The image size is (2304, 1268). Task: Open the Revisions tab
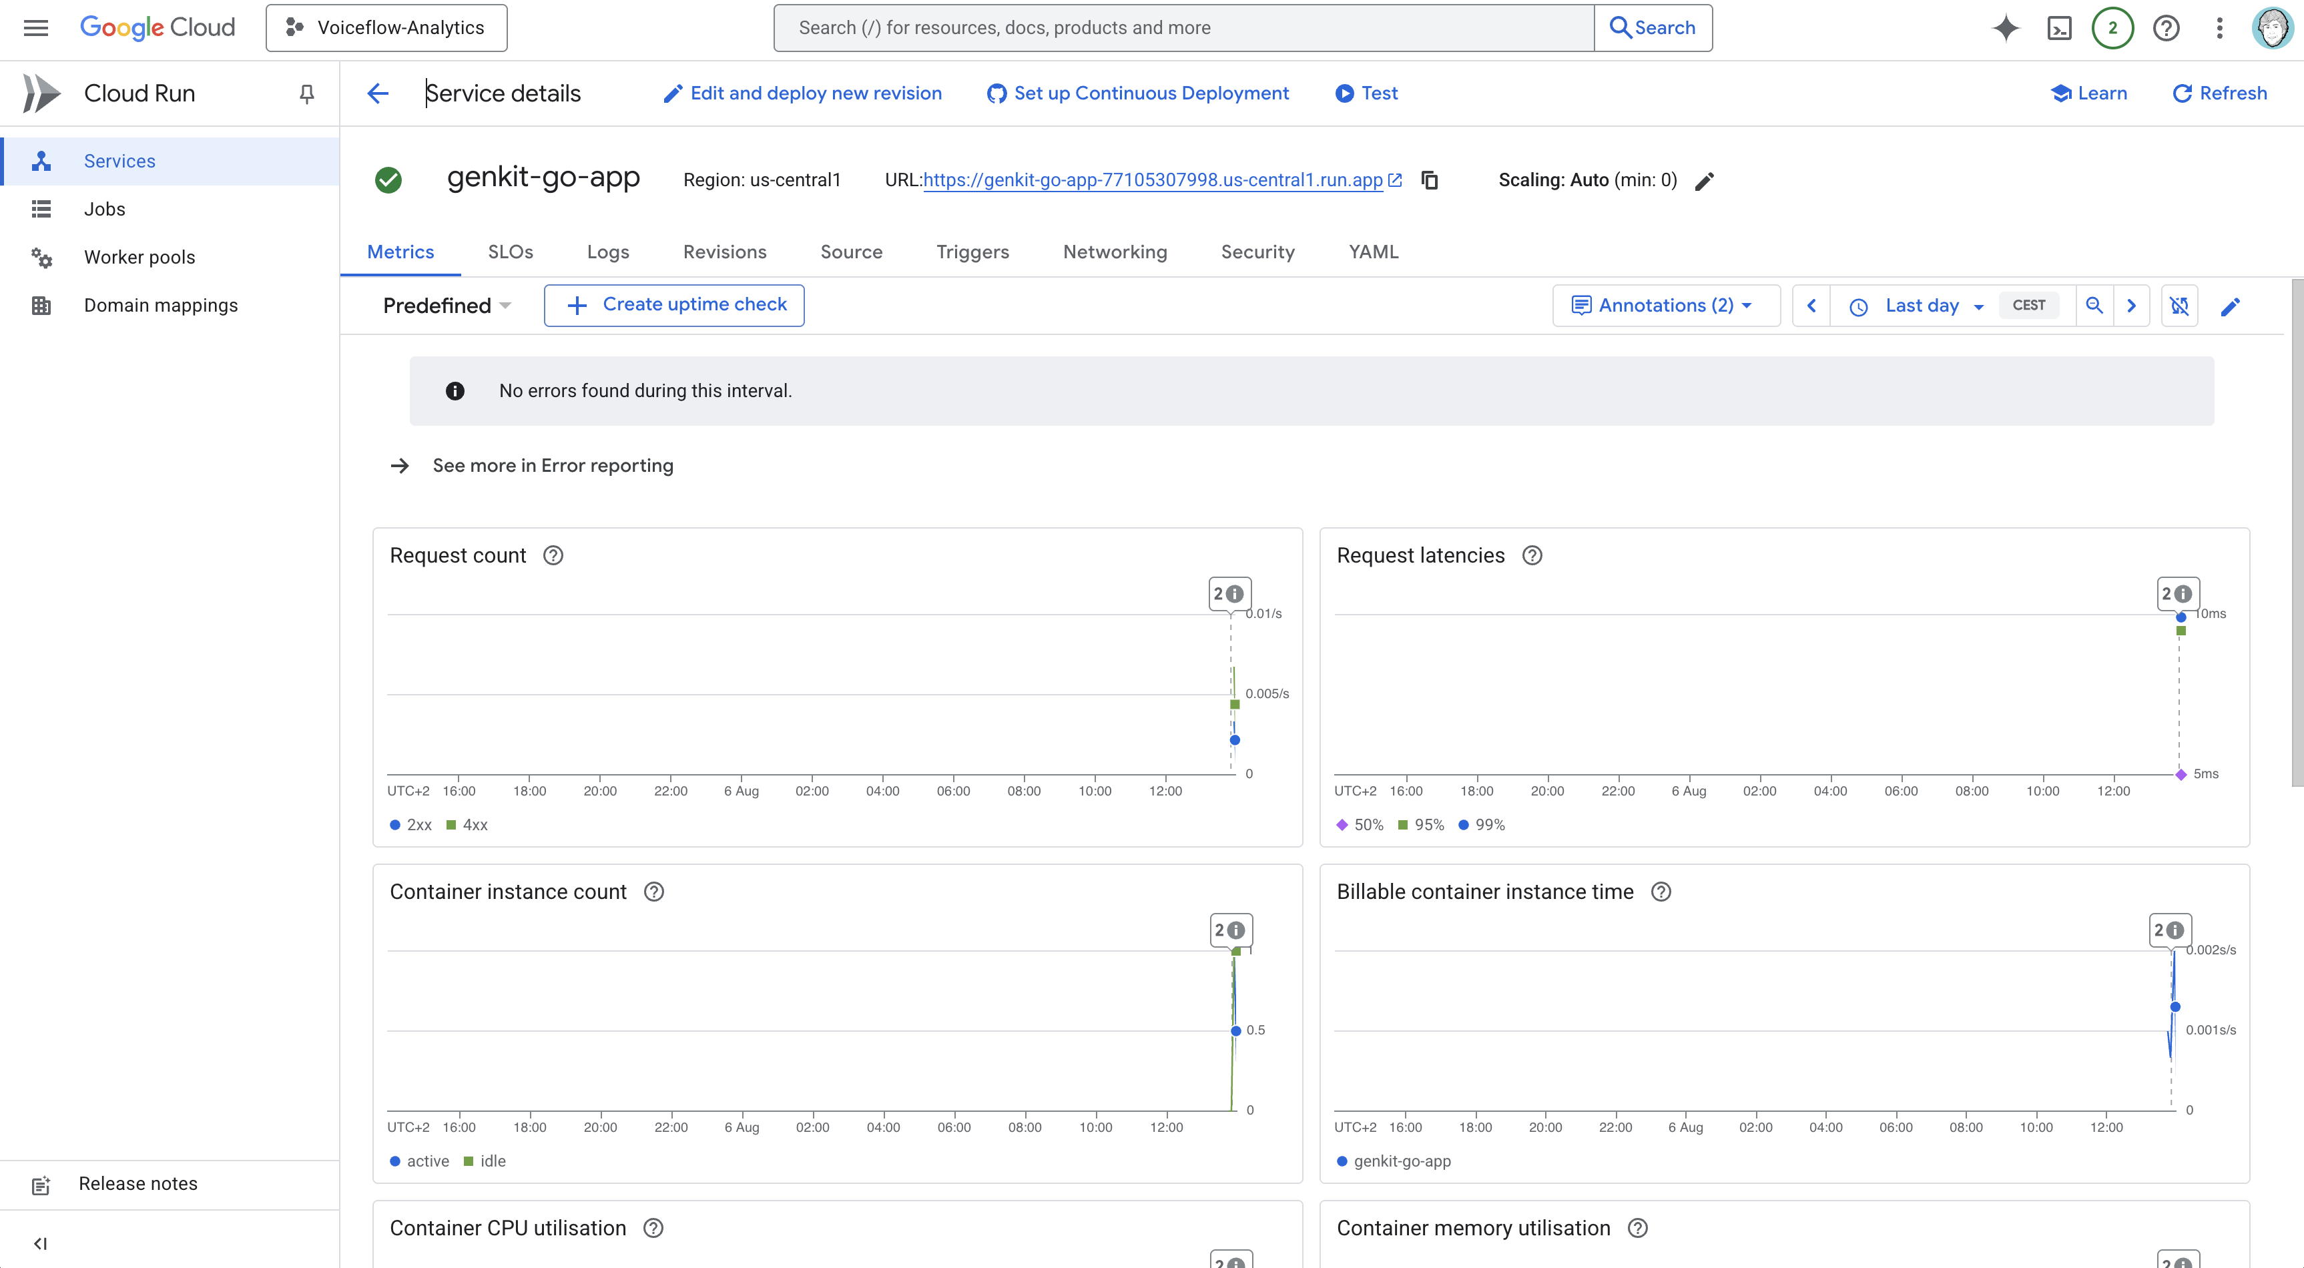coord(724,252)
